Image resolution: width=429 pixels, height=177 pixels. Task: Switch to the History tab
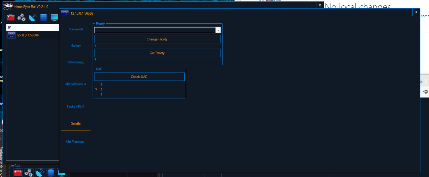click(x=75, y=45)
